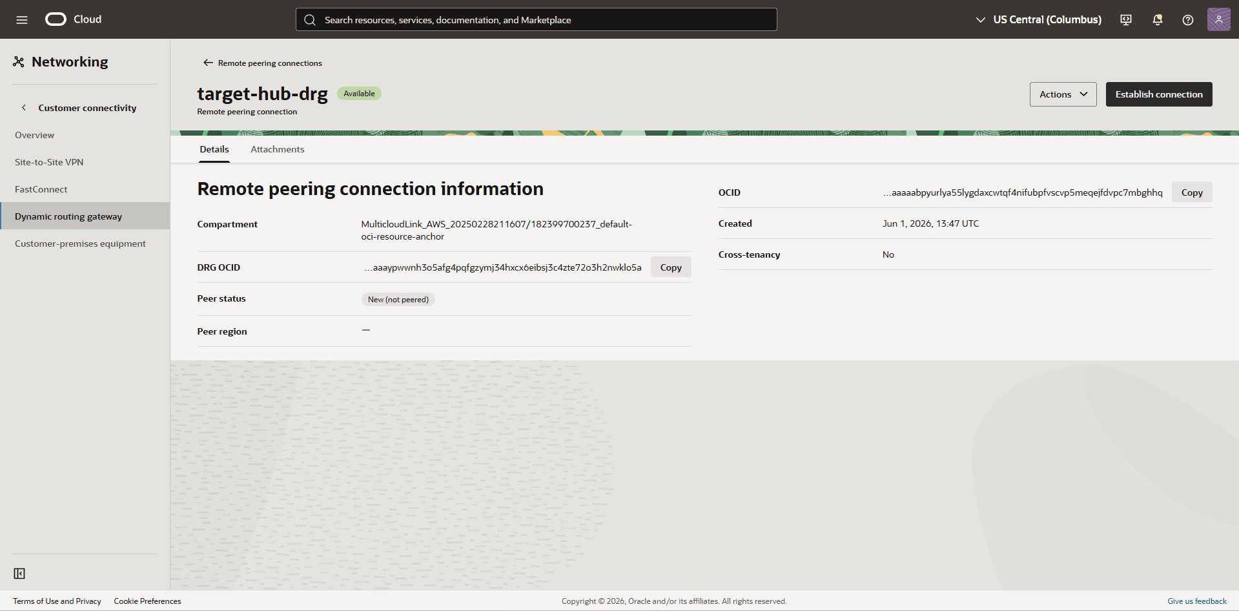Click the back chevron beside Customer connectivity

pyautogui.click(x=24, y=108)
